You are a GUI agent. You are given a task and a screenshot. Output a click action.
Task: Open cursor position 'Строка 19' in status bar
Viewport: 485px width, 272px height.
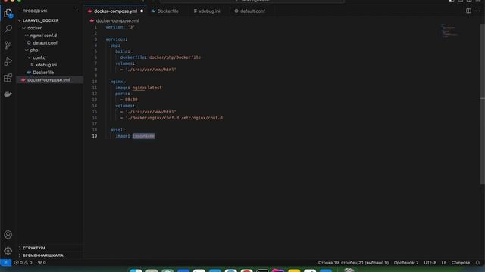(x=353, y=263)
